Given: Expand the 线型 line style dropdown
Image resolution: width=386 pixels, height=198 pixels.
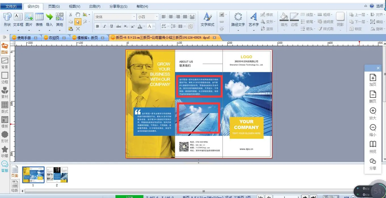Looking at the screenshot, I should [x=307, y=14].
